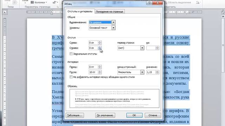Click the Образец preview box
The width and height of the screenshot is (225, 126).
coord(114,98)
